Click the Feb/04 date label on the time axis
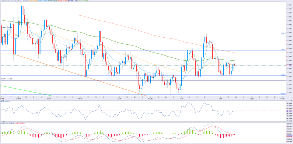 coord(50,99)
